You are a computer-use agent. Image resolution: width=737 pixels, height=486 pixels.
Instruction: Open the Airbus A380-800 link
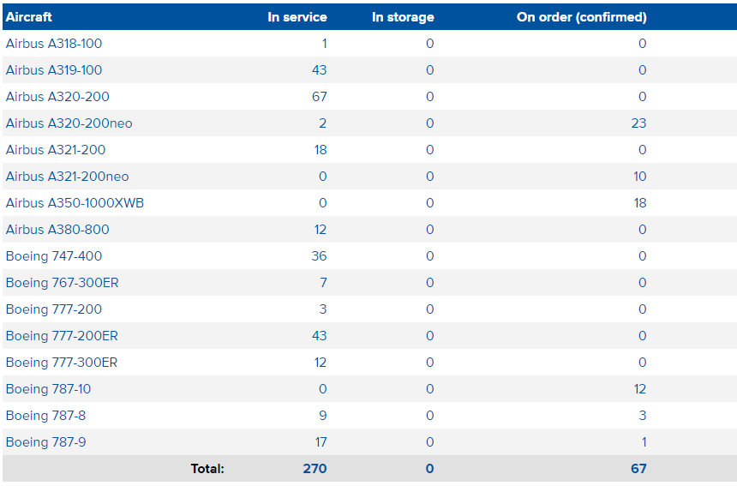point(57,230)
